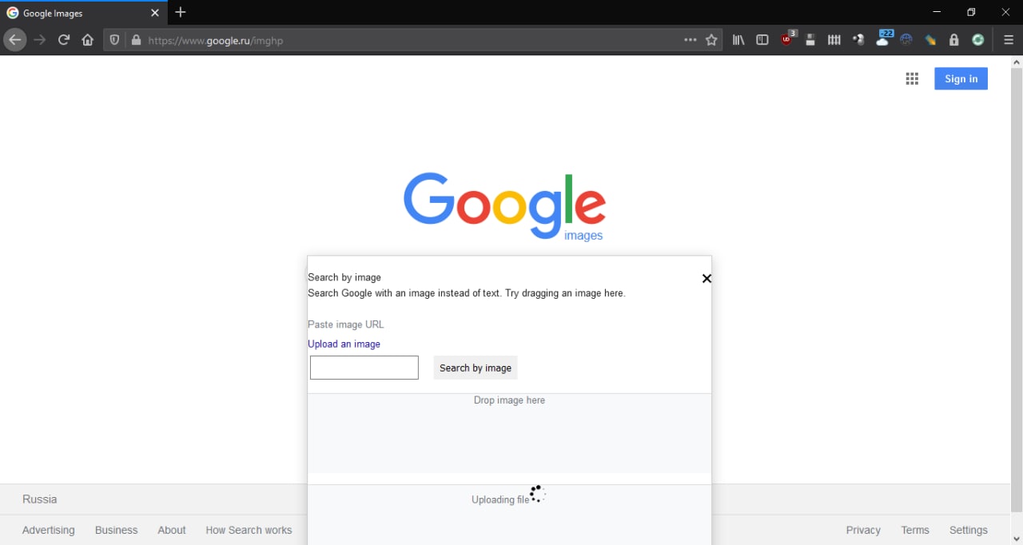Open the weather extension showing -22
The height and width of the screenshot is (545, 1023).
point(883,38)
